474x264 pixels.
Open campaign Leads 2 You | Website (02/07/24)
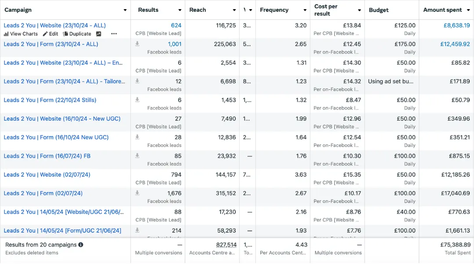click(47, 175)
